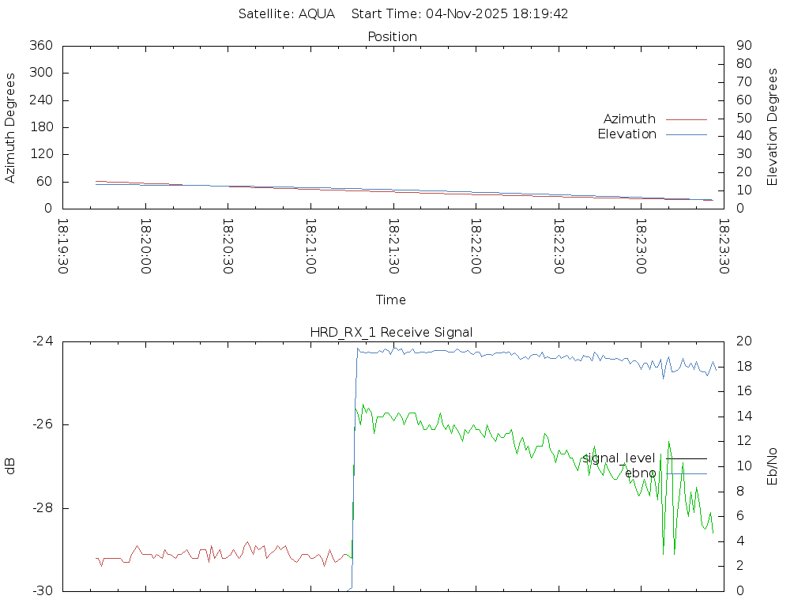Select the blue Elevation legend line sample
Screen dimensions: 809x607
(686, 134)
